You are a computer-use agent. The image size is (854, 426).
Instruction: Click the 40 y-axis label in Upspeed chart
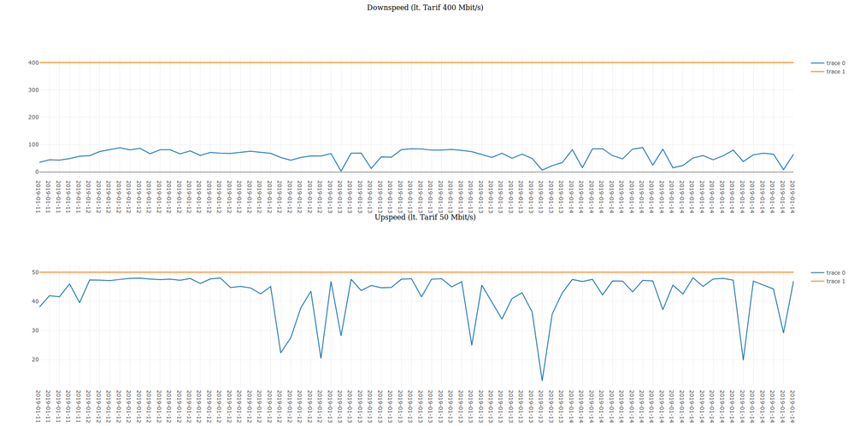tap(35, 301)
